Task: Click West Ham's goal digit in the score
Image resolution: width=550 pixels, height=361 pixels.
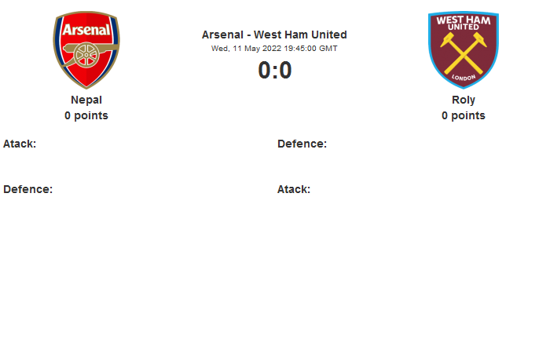Action: [x=284, y=71]
